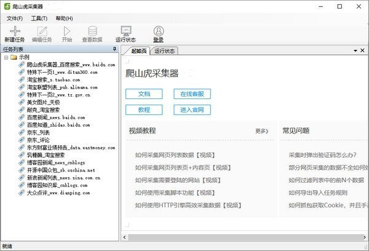The height and width of the screenshot is (251, 369).
Task: Open the 运行状态 monitor icon in toolbar
Action: pos(126,31)
